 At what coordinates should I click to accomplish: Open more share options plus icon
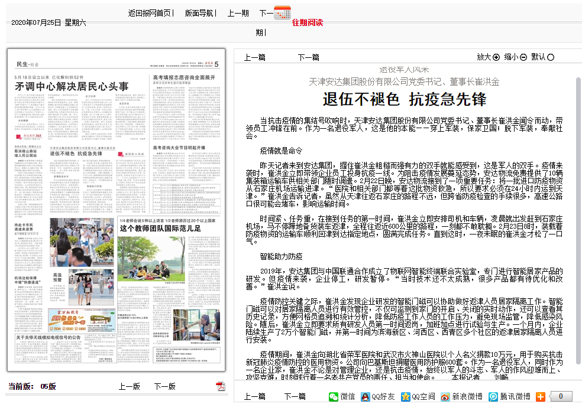[540, 397]
